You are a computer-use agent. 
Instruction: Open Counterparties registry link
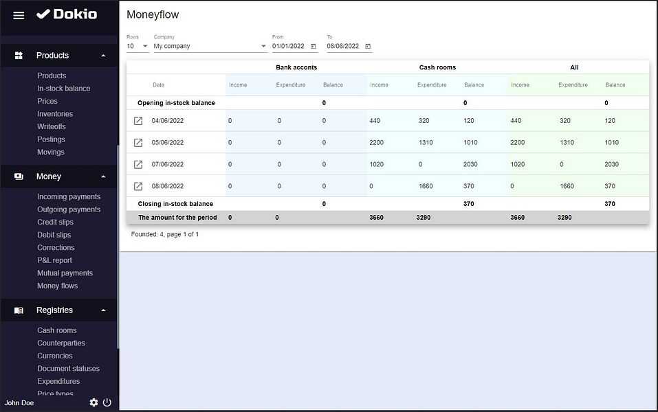tap(61, 343)
